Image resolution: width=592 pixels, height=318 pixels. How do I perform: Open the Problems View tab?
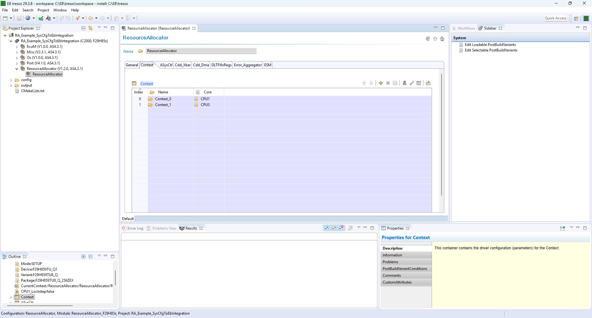(x=162, y=228)
